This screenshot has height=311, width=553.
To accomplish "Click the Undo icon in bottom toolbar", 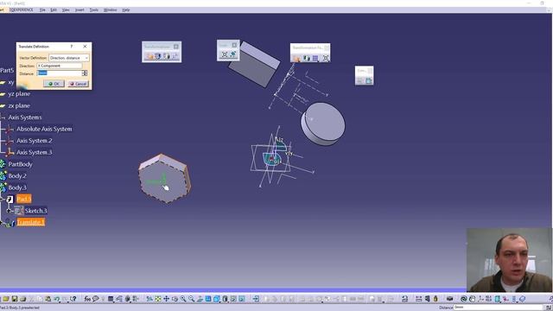I will coord(56,299).
